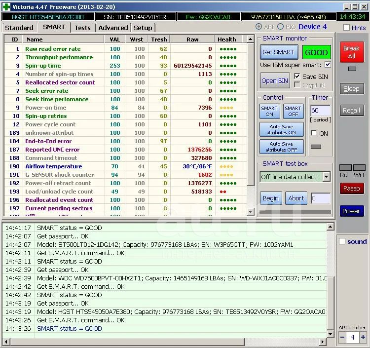This screenshot has width=370, height=348.
Task: Open the Advanced tab
Action: point(113,28)
